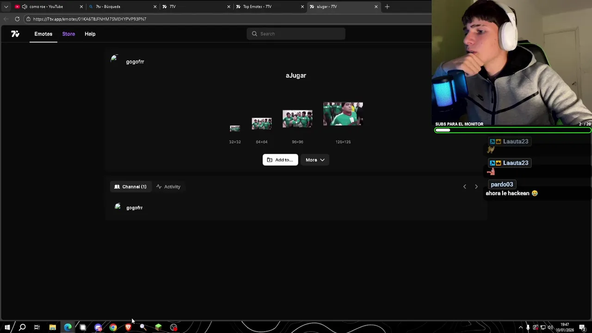Go to previous page of channels
The width and height of the screenshot is (592, 333).
tap(465, 187)
